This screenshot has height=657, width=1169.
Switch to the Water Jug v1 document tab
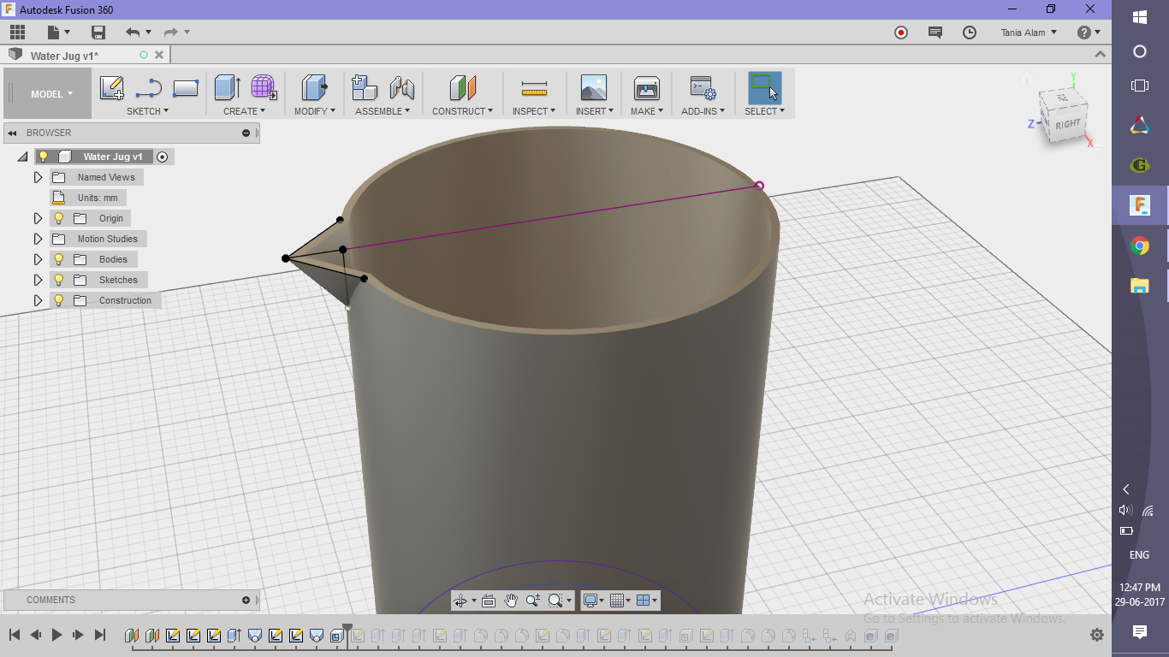(x=64, y=56)
